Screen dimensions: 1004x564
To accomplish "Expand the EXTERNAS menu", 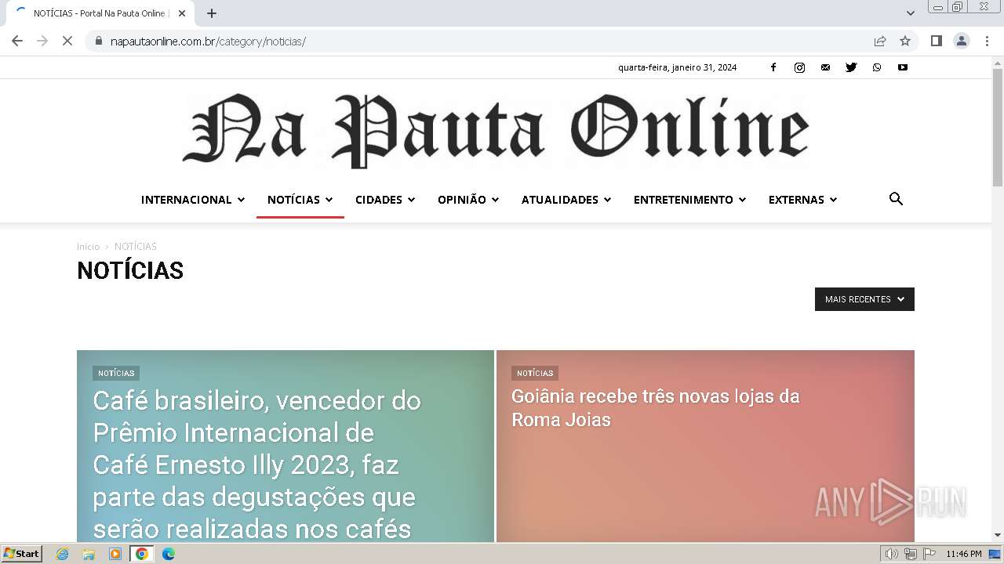I will tap(802, 200).
